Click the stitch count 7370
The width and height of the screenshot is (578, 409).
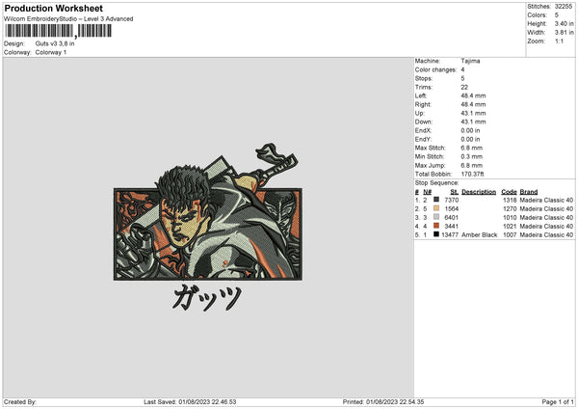tap(452, 200)
